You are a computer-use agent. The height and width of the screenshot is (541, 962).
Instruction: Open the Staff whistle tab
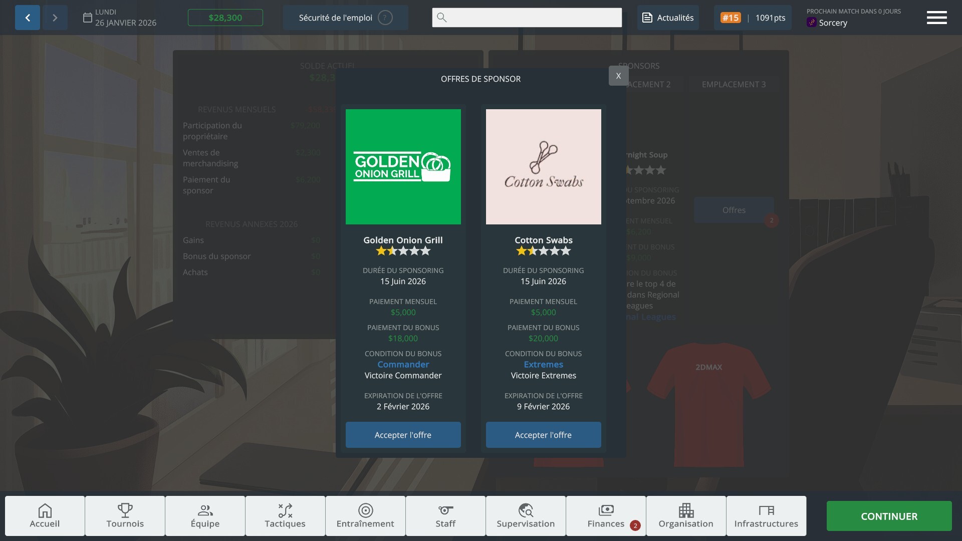[x=445, y=516]
